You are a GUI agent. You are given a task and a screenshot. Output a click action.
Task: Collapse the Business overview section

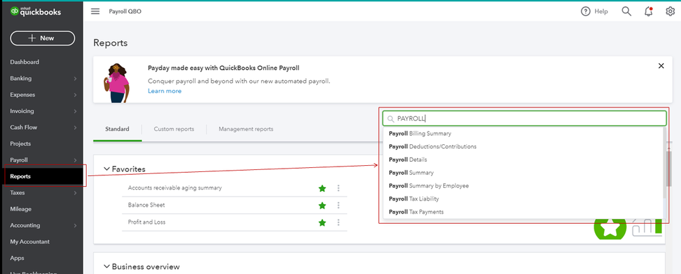[106, 267]
